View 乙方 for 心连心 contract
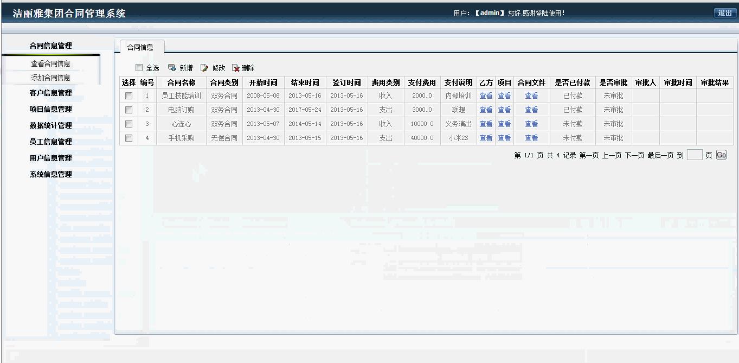The image size is (739, 363). click(x=486, y=124)
